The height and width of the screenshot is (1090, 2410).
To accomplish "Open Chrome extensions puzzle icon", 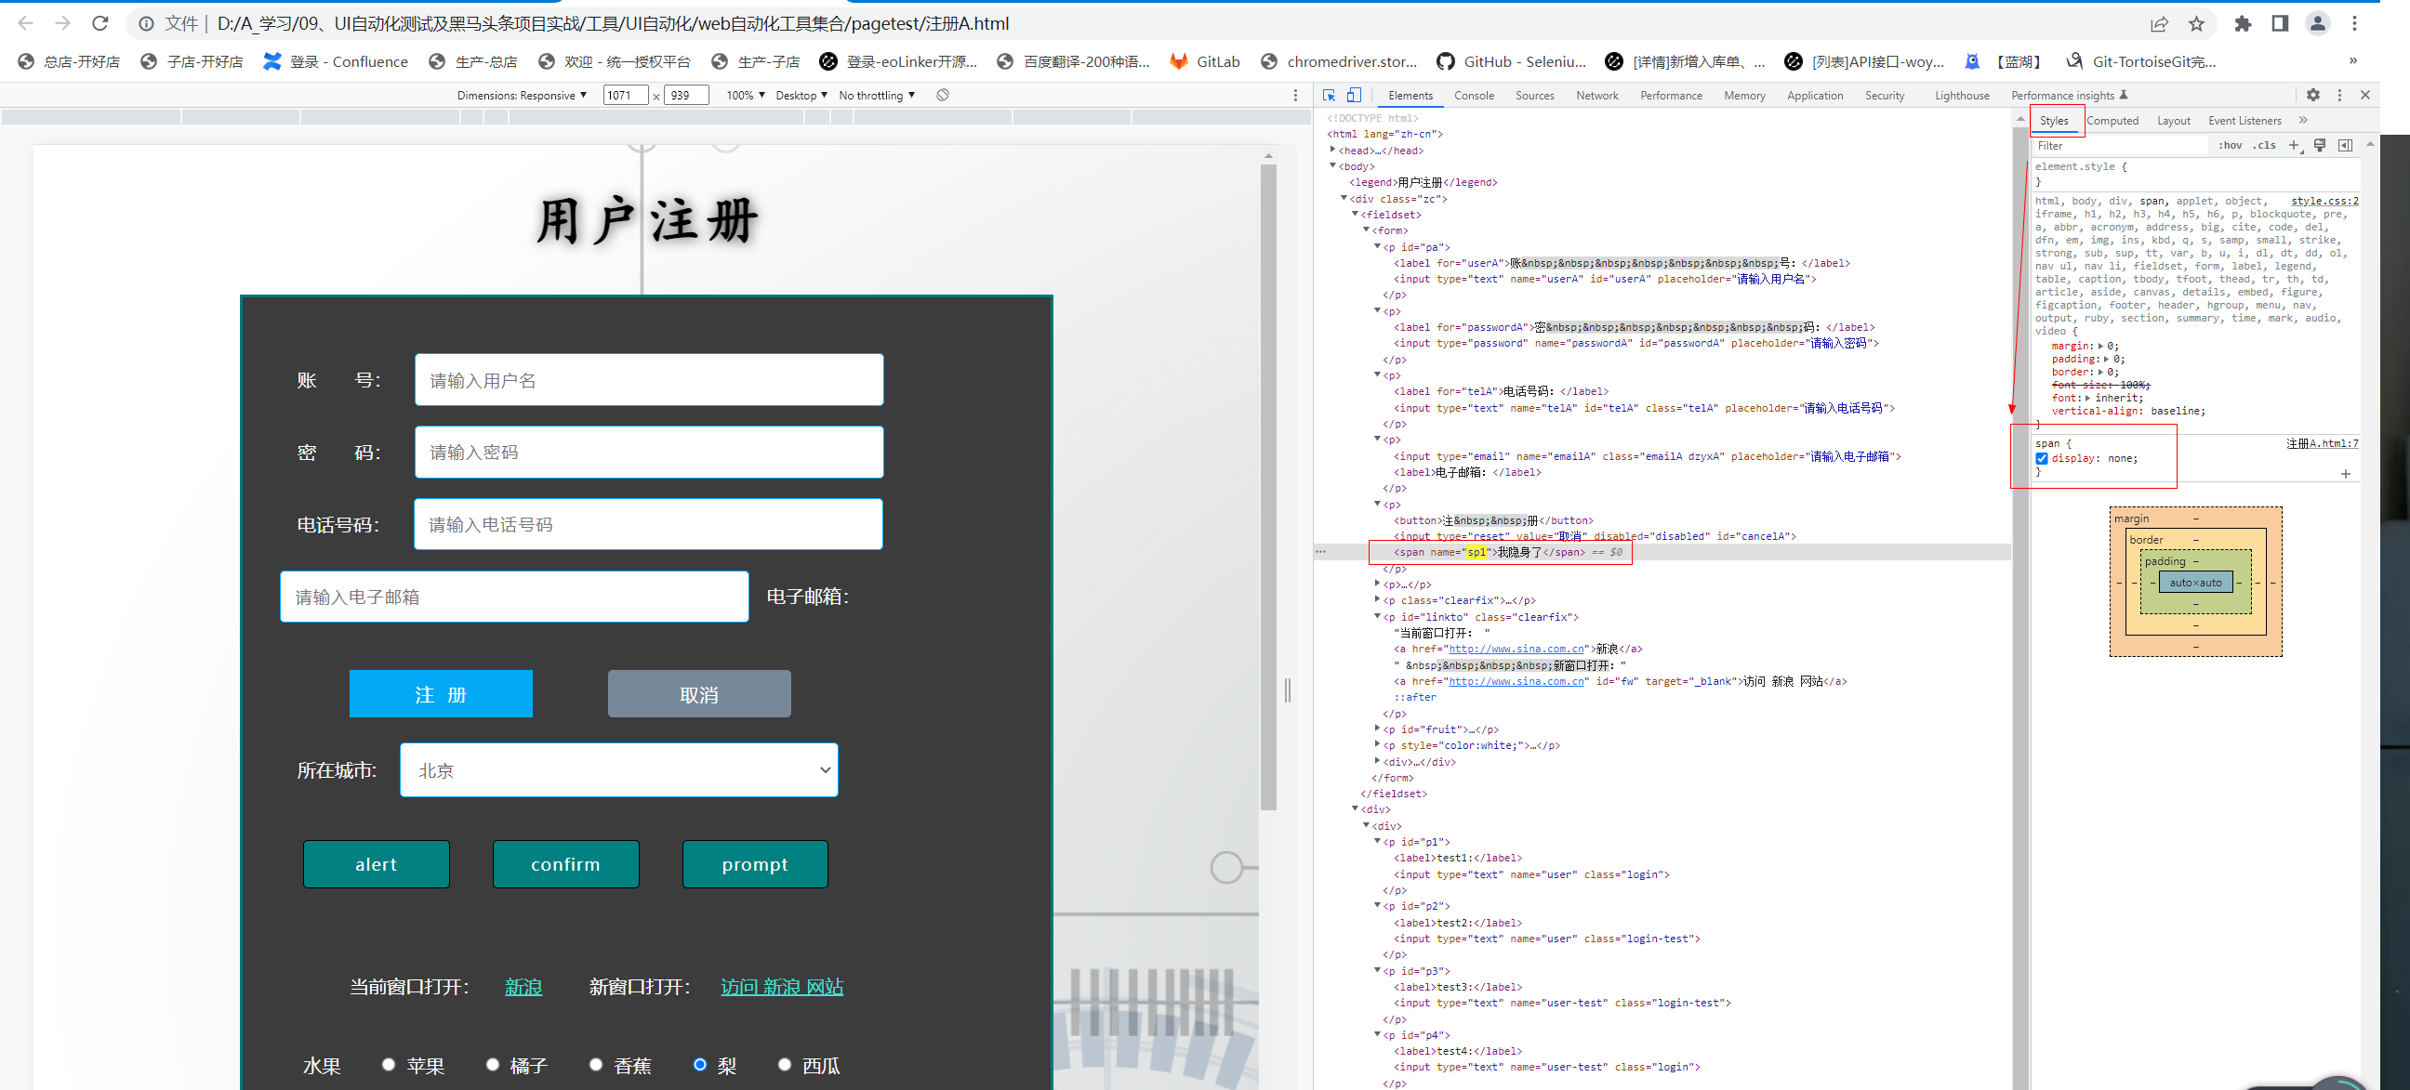I will tap(2243, 23).
